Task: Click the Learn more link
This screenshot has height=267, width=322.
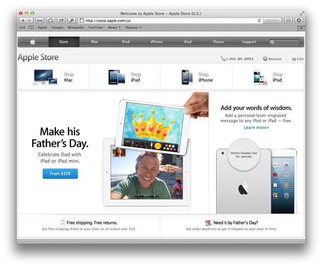Action: click(x=256, y=127)
